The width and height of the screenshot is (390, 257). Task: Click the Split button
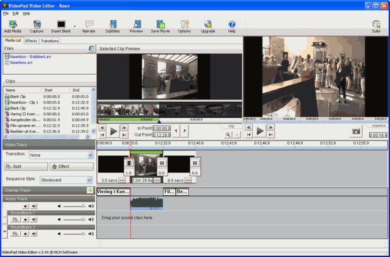(26, 167)
